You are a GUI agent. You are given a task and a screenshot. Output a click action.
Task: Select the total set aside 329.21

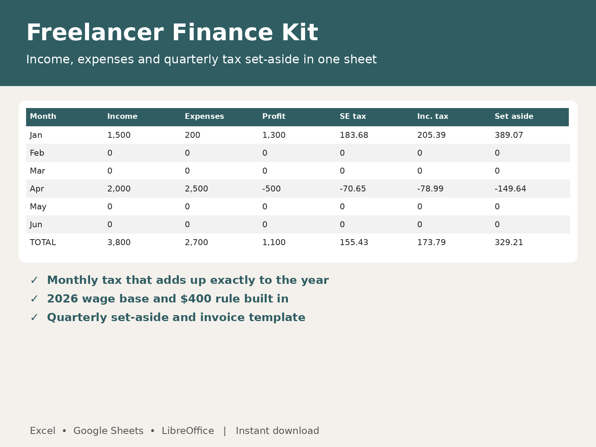point(509,242)
